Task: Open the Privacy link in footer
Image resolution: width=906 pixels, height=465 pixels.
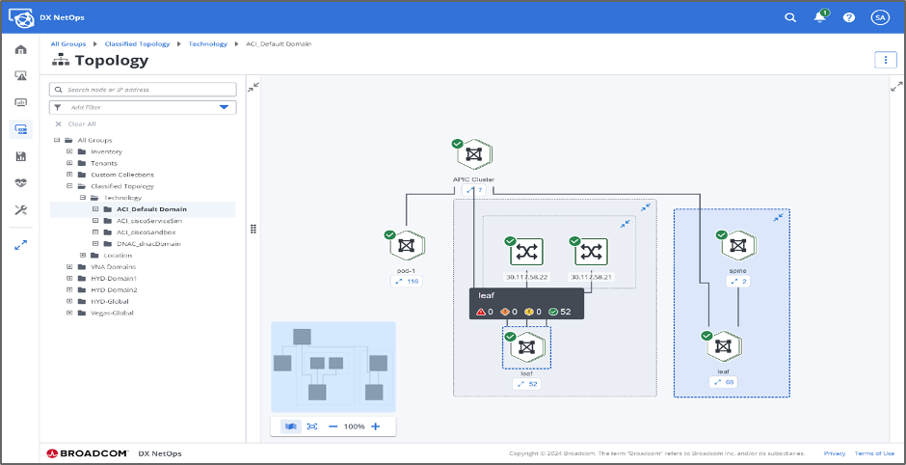Action: click(834, 453)
